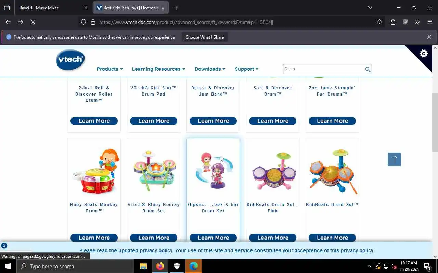The height and width of the screenshot is (273, 438).
Task: Click the page vertical scrollbar thumb
Action: (x=435, y=122)
